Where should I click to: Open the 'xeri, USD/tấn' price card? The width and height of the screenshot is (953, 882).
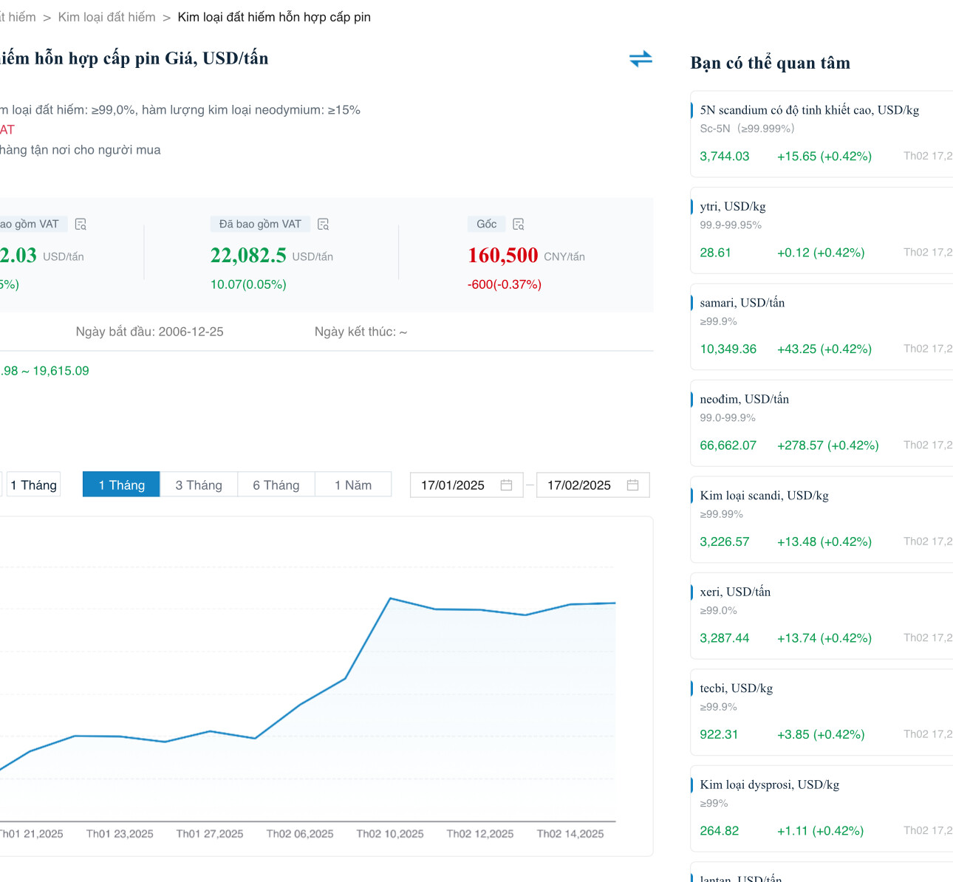pos(735,592)
